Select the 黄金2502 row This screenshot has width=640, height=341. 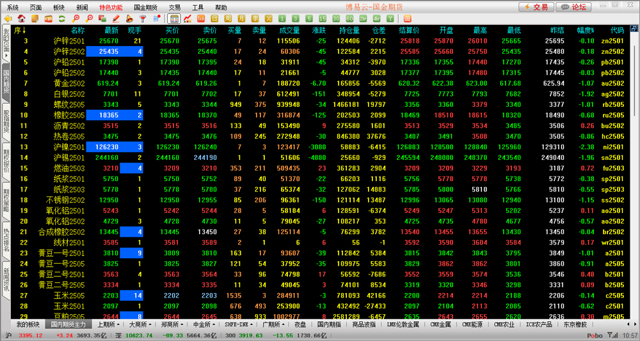pos(320,83)
